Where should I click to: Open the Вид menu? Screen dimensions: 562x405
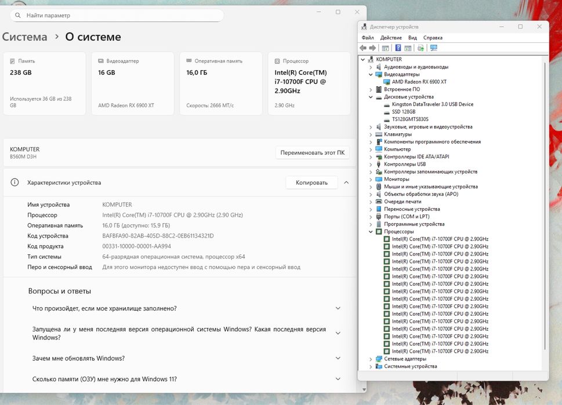tap(412, 38)
